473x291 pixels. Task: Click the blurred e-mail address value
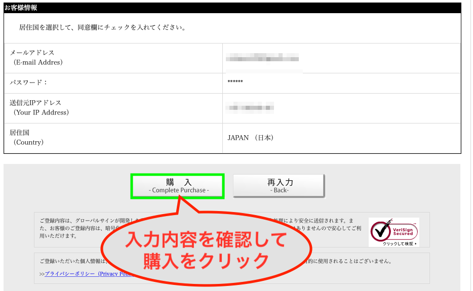[262, 58]
